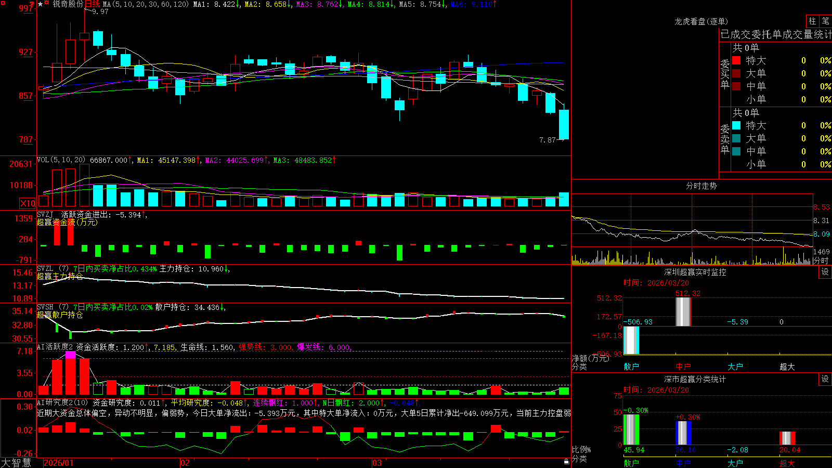Click the 9.97 high-price annotation

(100, 11)
